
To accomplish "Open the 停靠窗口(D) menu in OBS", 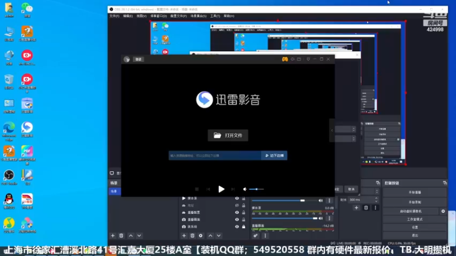I will (x=158, y=16).
